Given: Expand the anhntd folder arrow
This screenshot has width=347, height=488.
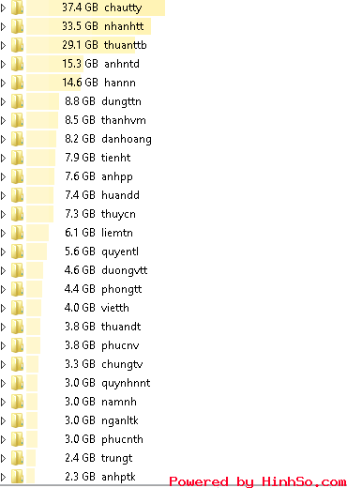Looking at the screenshot, I should pos(4,64).
